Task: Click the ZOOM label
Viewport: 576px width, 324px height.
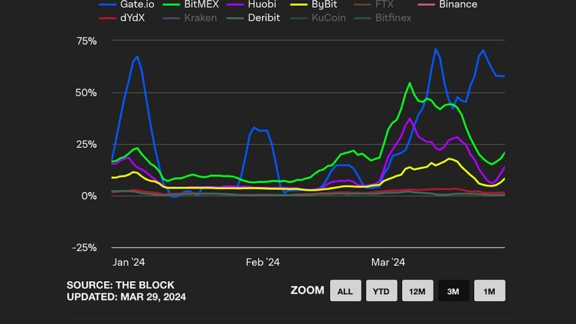Action: (x=308, y=290)
